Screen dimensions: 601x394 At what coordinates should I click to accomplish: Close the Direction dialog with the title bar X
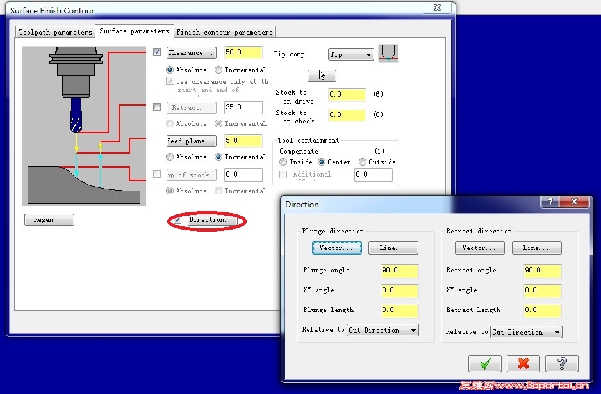(574, 201)
